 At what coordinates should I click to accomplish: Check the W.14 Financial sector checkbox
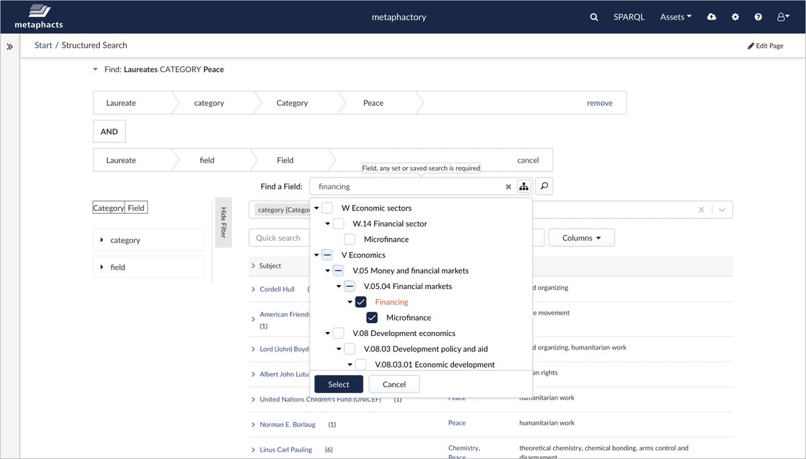tap(339, 223)
